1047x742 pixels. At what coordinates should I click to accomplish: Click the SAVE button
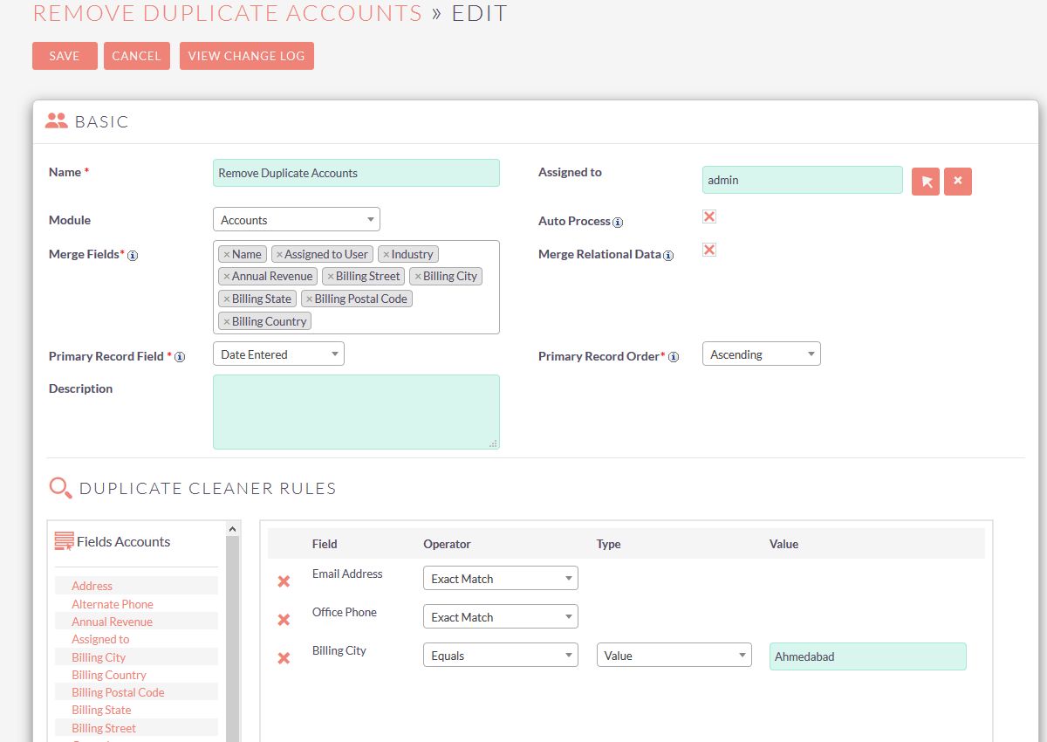64,55
